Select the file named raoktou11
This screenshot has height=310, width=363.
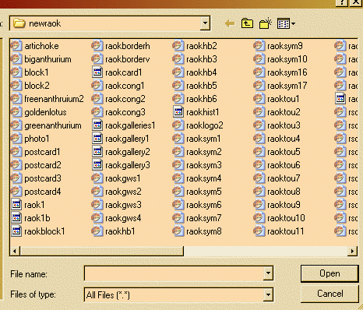point(286,231)
